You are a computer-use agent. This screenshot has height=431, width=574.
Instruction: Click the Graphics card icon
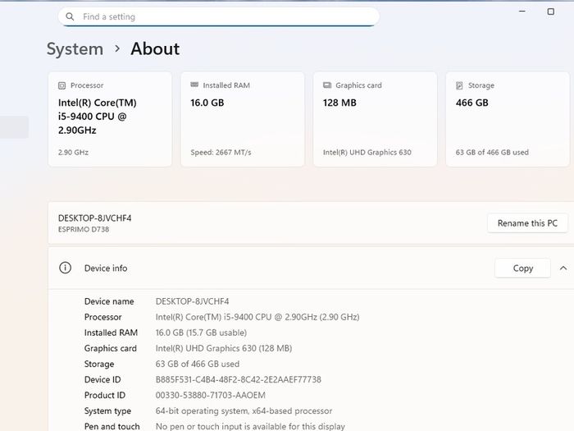point(327,85)
